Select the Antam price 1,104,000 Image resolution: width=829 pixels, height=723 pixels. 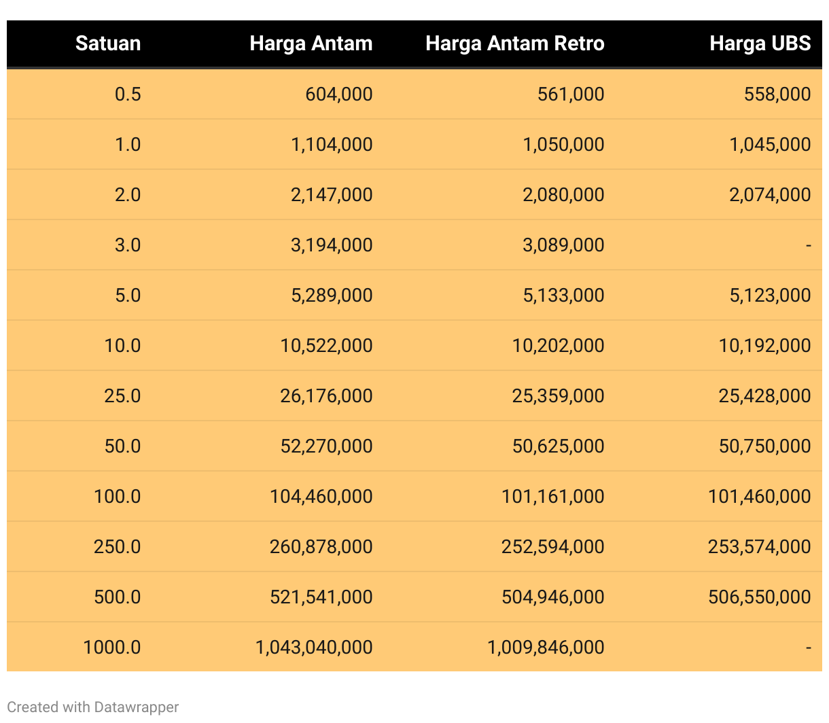click(x=332, y=144)
